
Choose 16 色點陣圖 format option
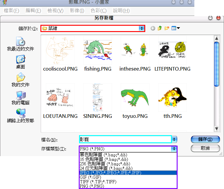128,159
